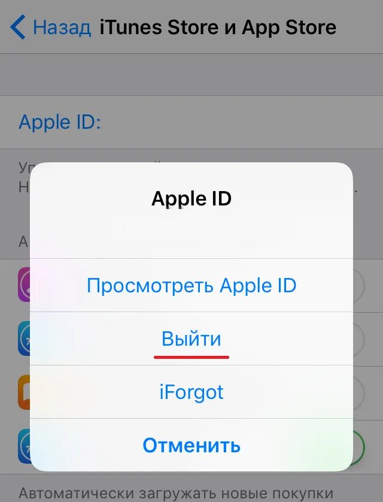Image resolution: width=383 pixels, height=502 pixels.
Task: Tap the back chevron arrow icon
Action: [17, 27]
